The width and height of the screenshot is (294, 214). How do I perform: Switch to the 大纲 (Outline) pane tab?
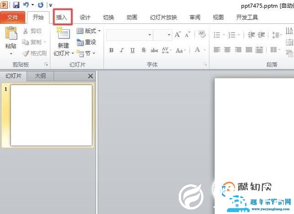click(x=40, y=76)
